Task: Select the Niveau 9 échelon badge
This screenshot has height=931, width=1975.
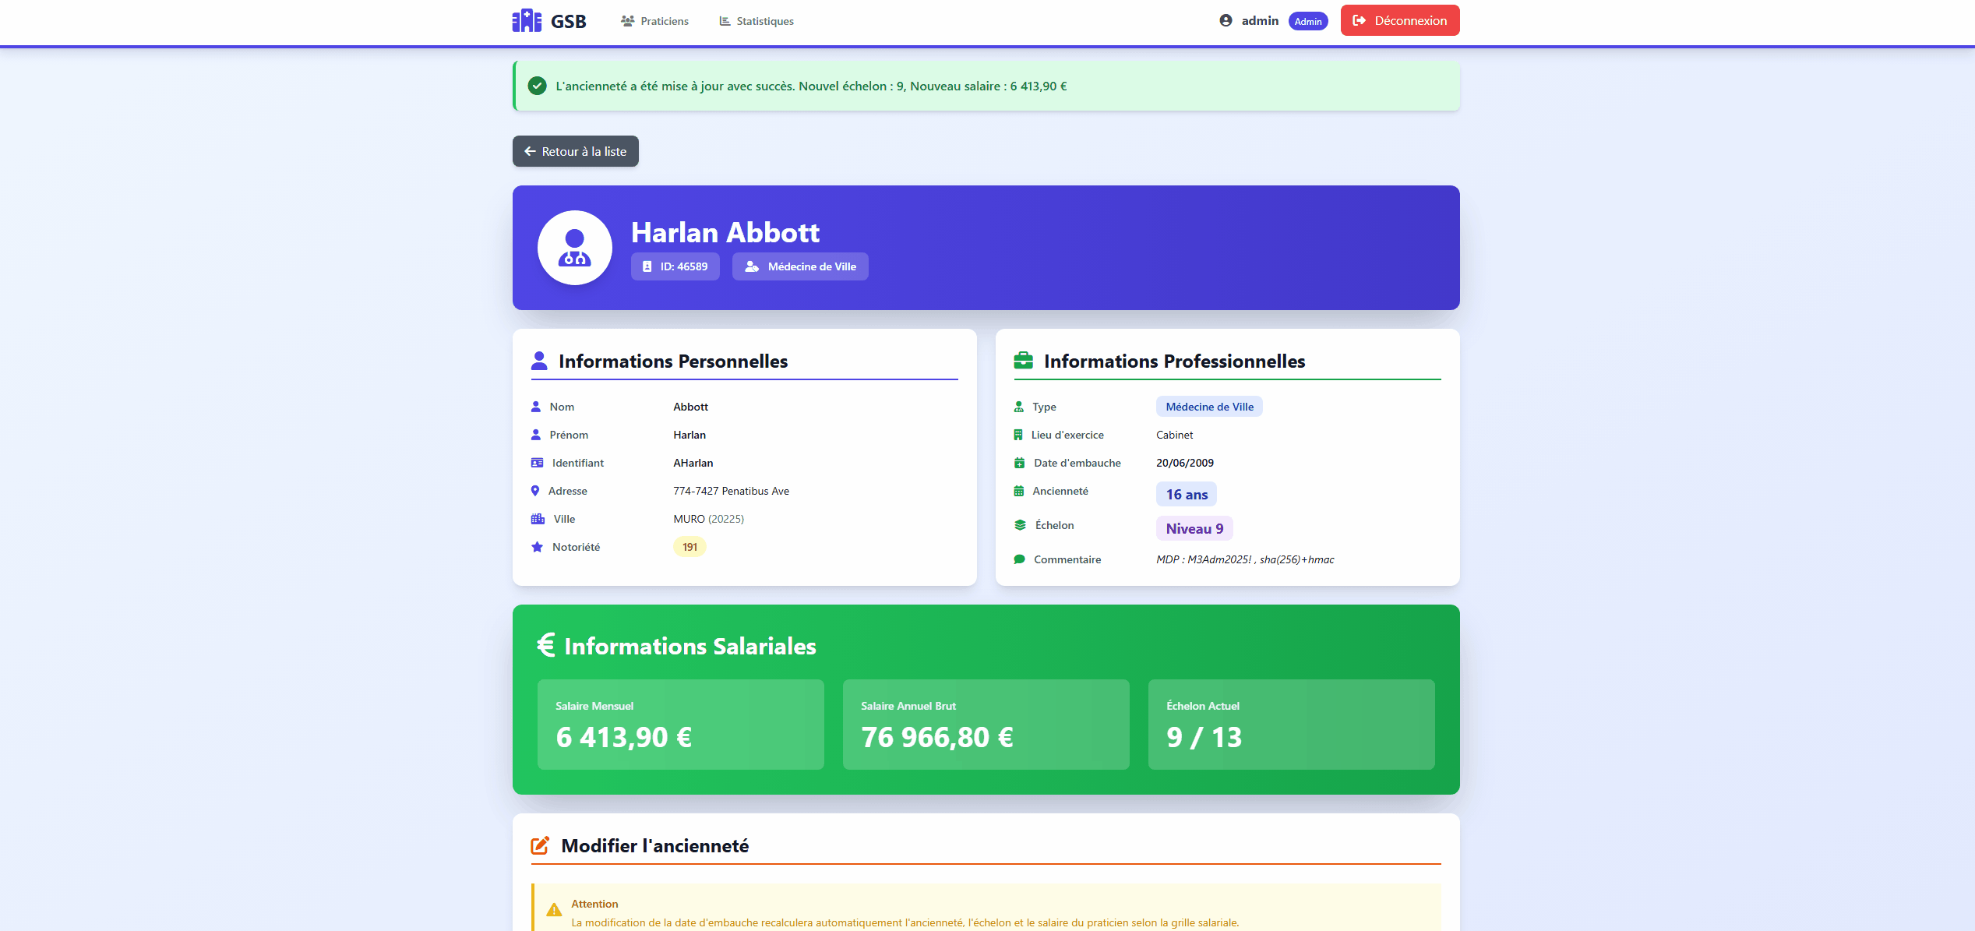Action: [x=1194, y=527]
